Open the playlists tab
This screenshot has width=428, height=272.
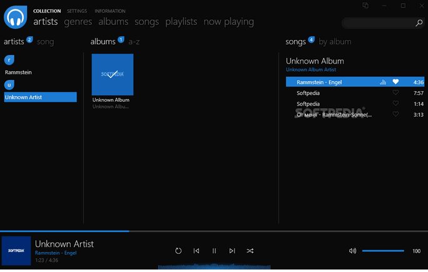click(x=181, y=22)
